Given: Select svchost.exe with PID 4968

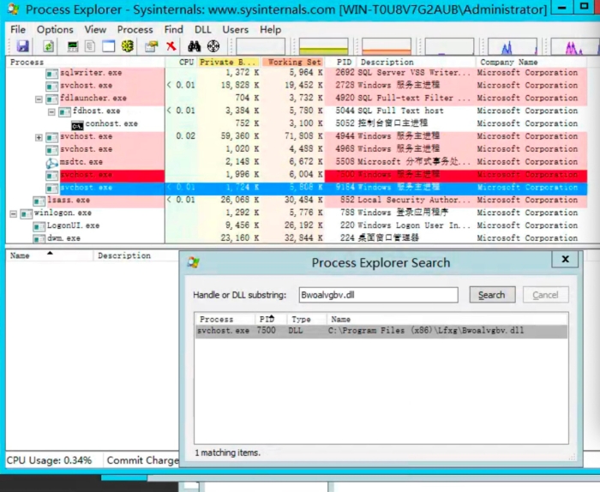Looking at the screenshot, I should (x=297, y=149).
